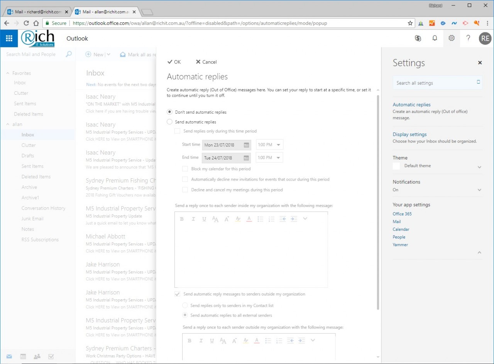Select automatic replies to all external senders
This screenshot has width=494, height=364.
click(185, 315)
